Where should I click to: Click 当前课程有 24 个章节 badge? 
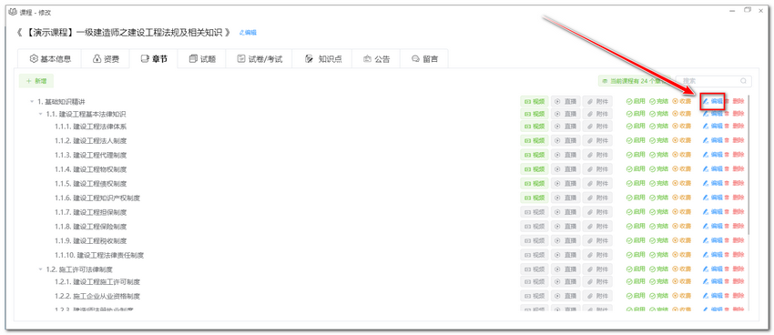pyautogui.click(x=635, y=81)
